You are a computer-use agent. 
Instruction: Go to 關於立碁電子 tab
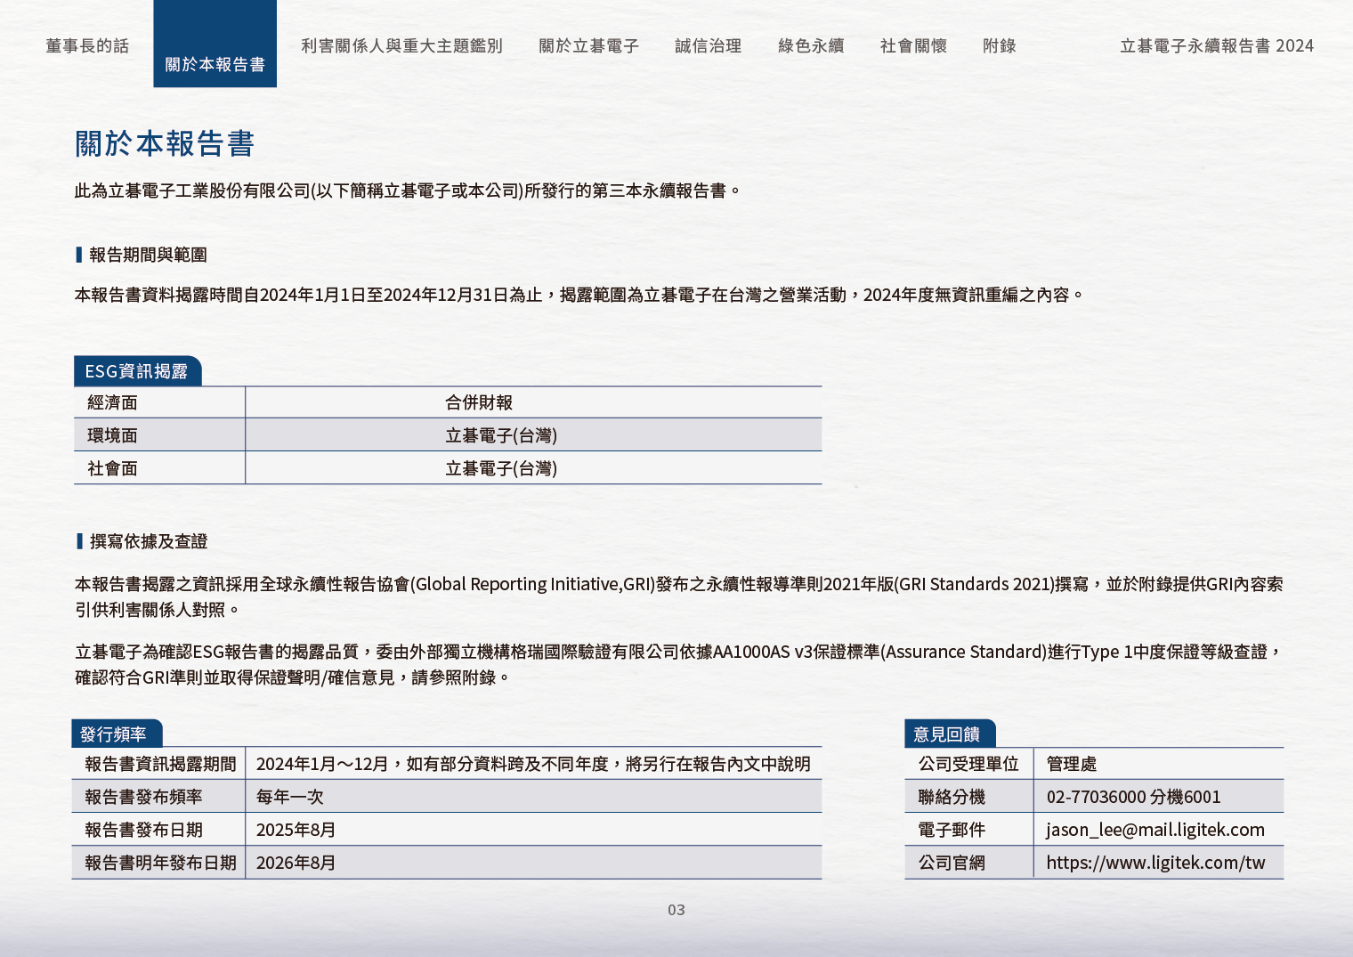[x=588, y=45]
